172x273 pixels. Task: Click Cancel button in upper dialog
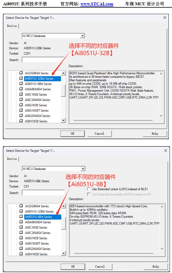[100, 134]
